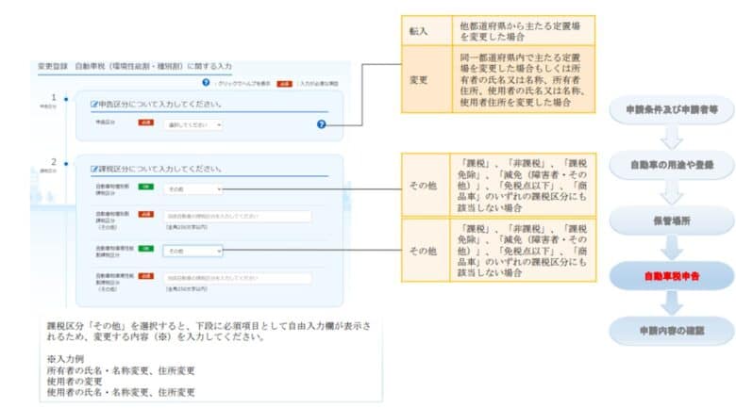
Task: Select the 申請条件及び申請者等 step
Action: click(x=672, y=110)
